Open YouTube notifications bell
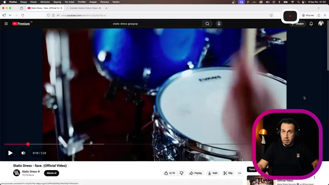Viewport: 329px width, 185px height. [x=311, y=24]
